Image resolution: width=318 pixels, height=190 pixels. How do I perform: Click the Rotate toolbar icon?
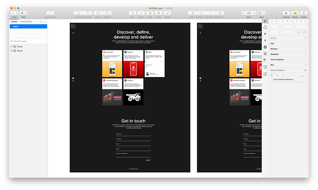(x=141, y=13)
